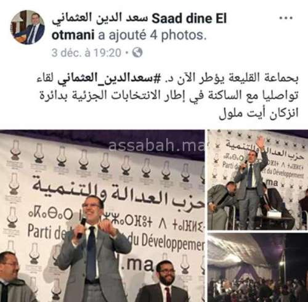
Task: Click the lamp logo at the banner's top-left
Action: point(15,150)
